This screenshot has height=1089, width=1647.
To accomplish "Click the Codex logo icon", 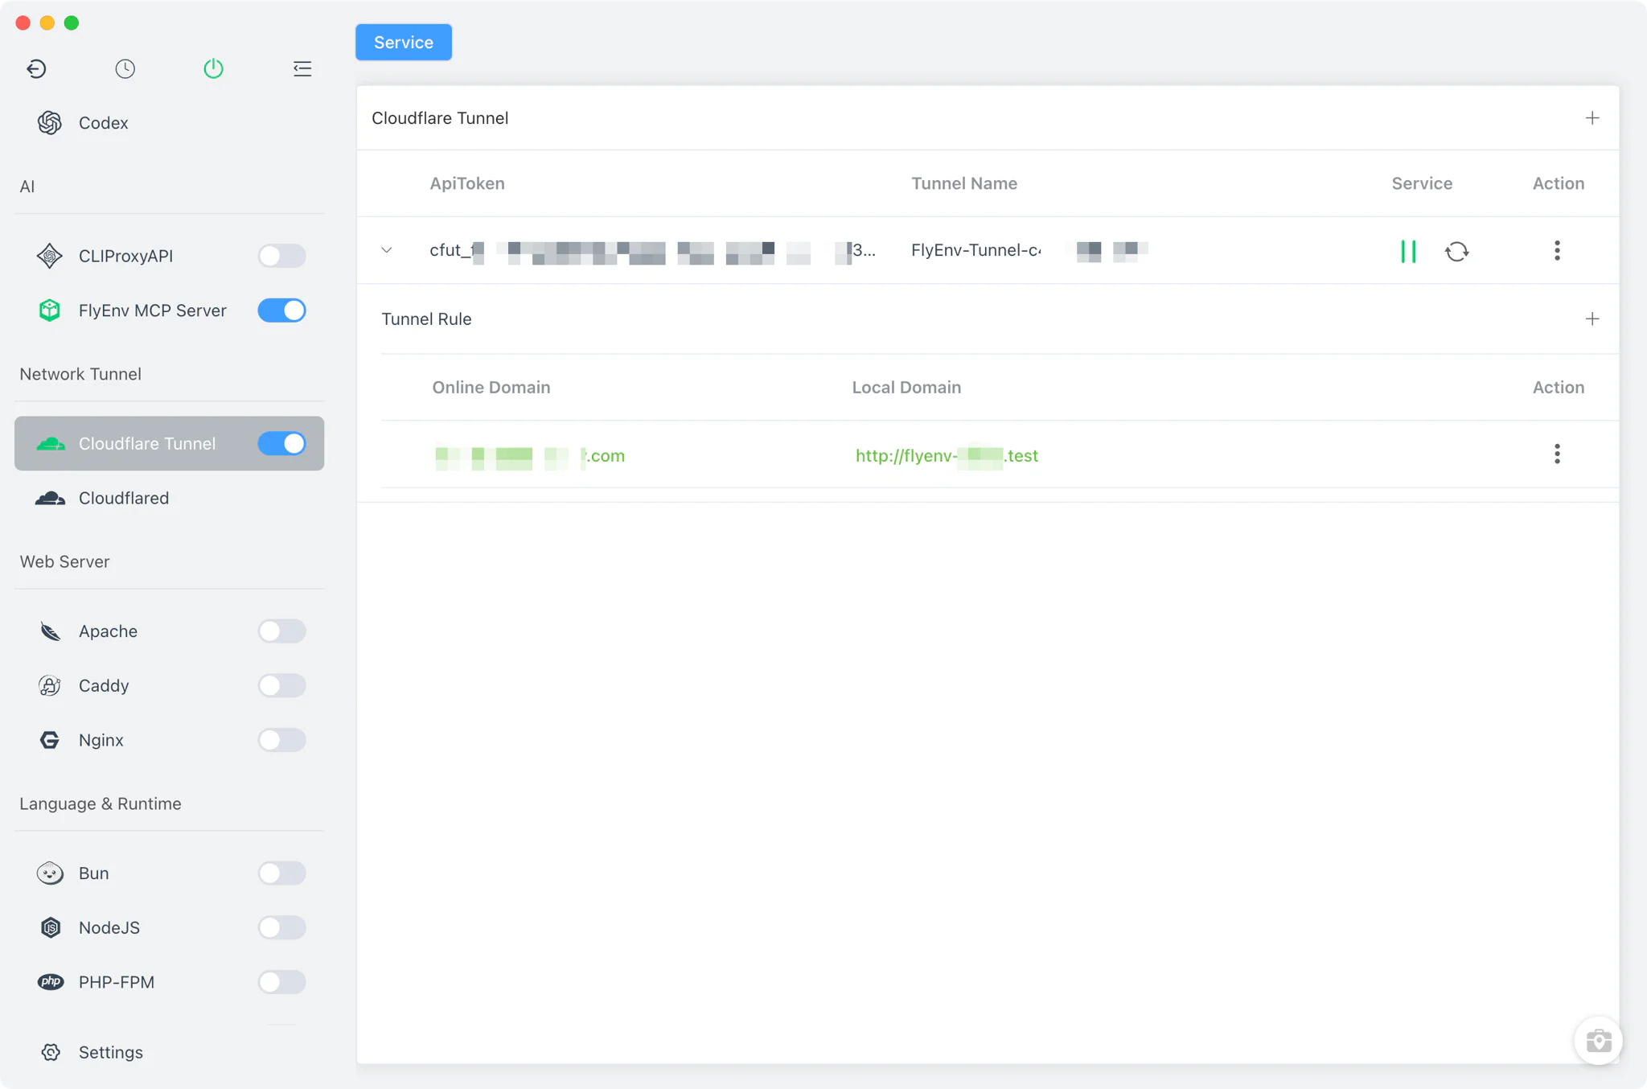I will [50, 123].
